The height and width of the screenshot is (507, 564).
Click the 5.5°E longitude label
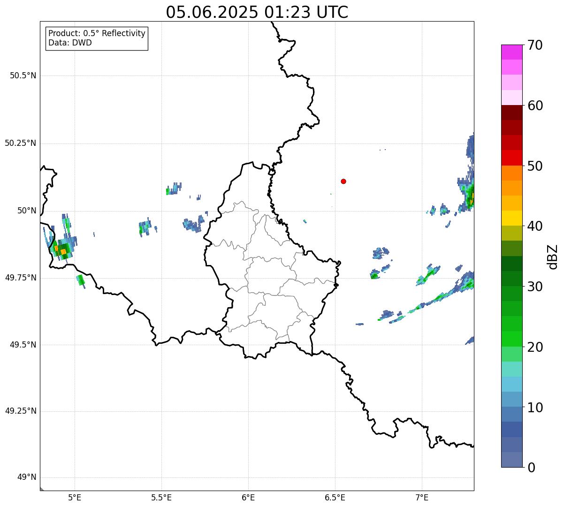[x=161, y=497]
